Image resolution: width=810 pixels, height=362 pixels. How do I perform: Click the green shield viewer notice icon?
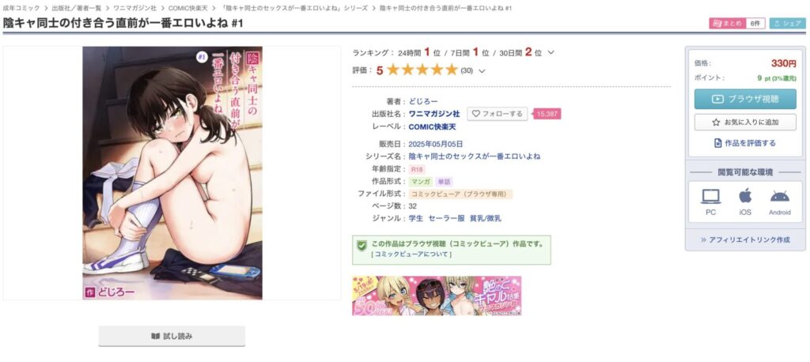point(361,245)
